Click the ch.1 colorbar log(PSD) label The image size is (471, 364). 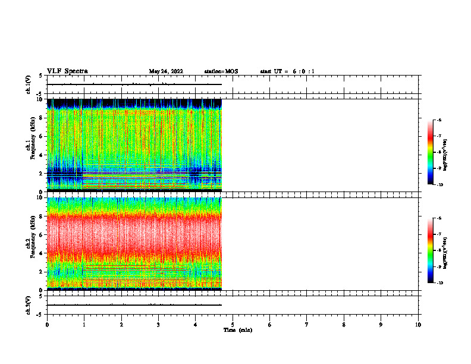(445, 155)
